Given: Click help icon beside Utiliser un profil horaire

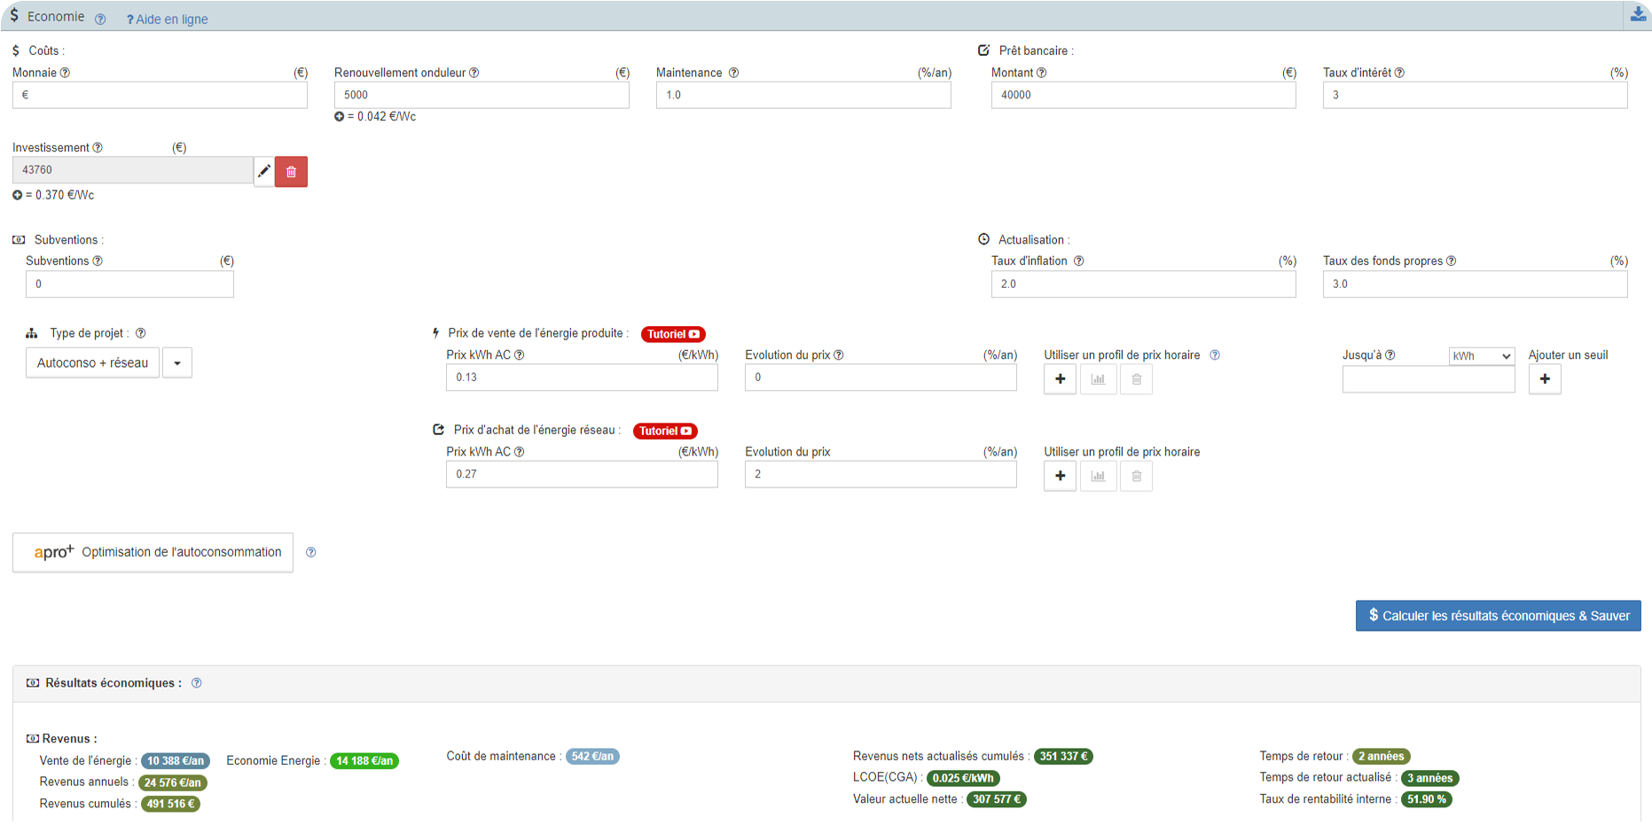Looking at the screenshot, I should click(x=1215, y=354).
